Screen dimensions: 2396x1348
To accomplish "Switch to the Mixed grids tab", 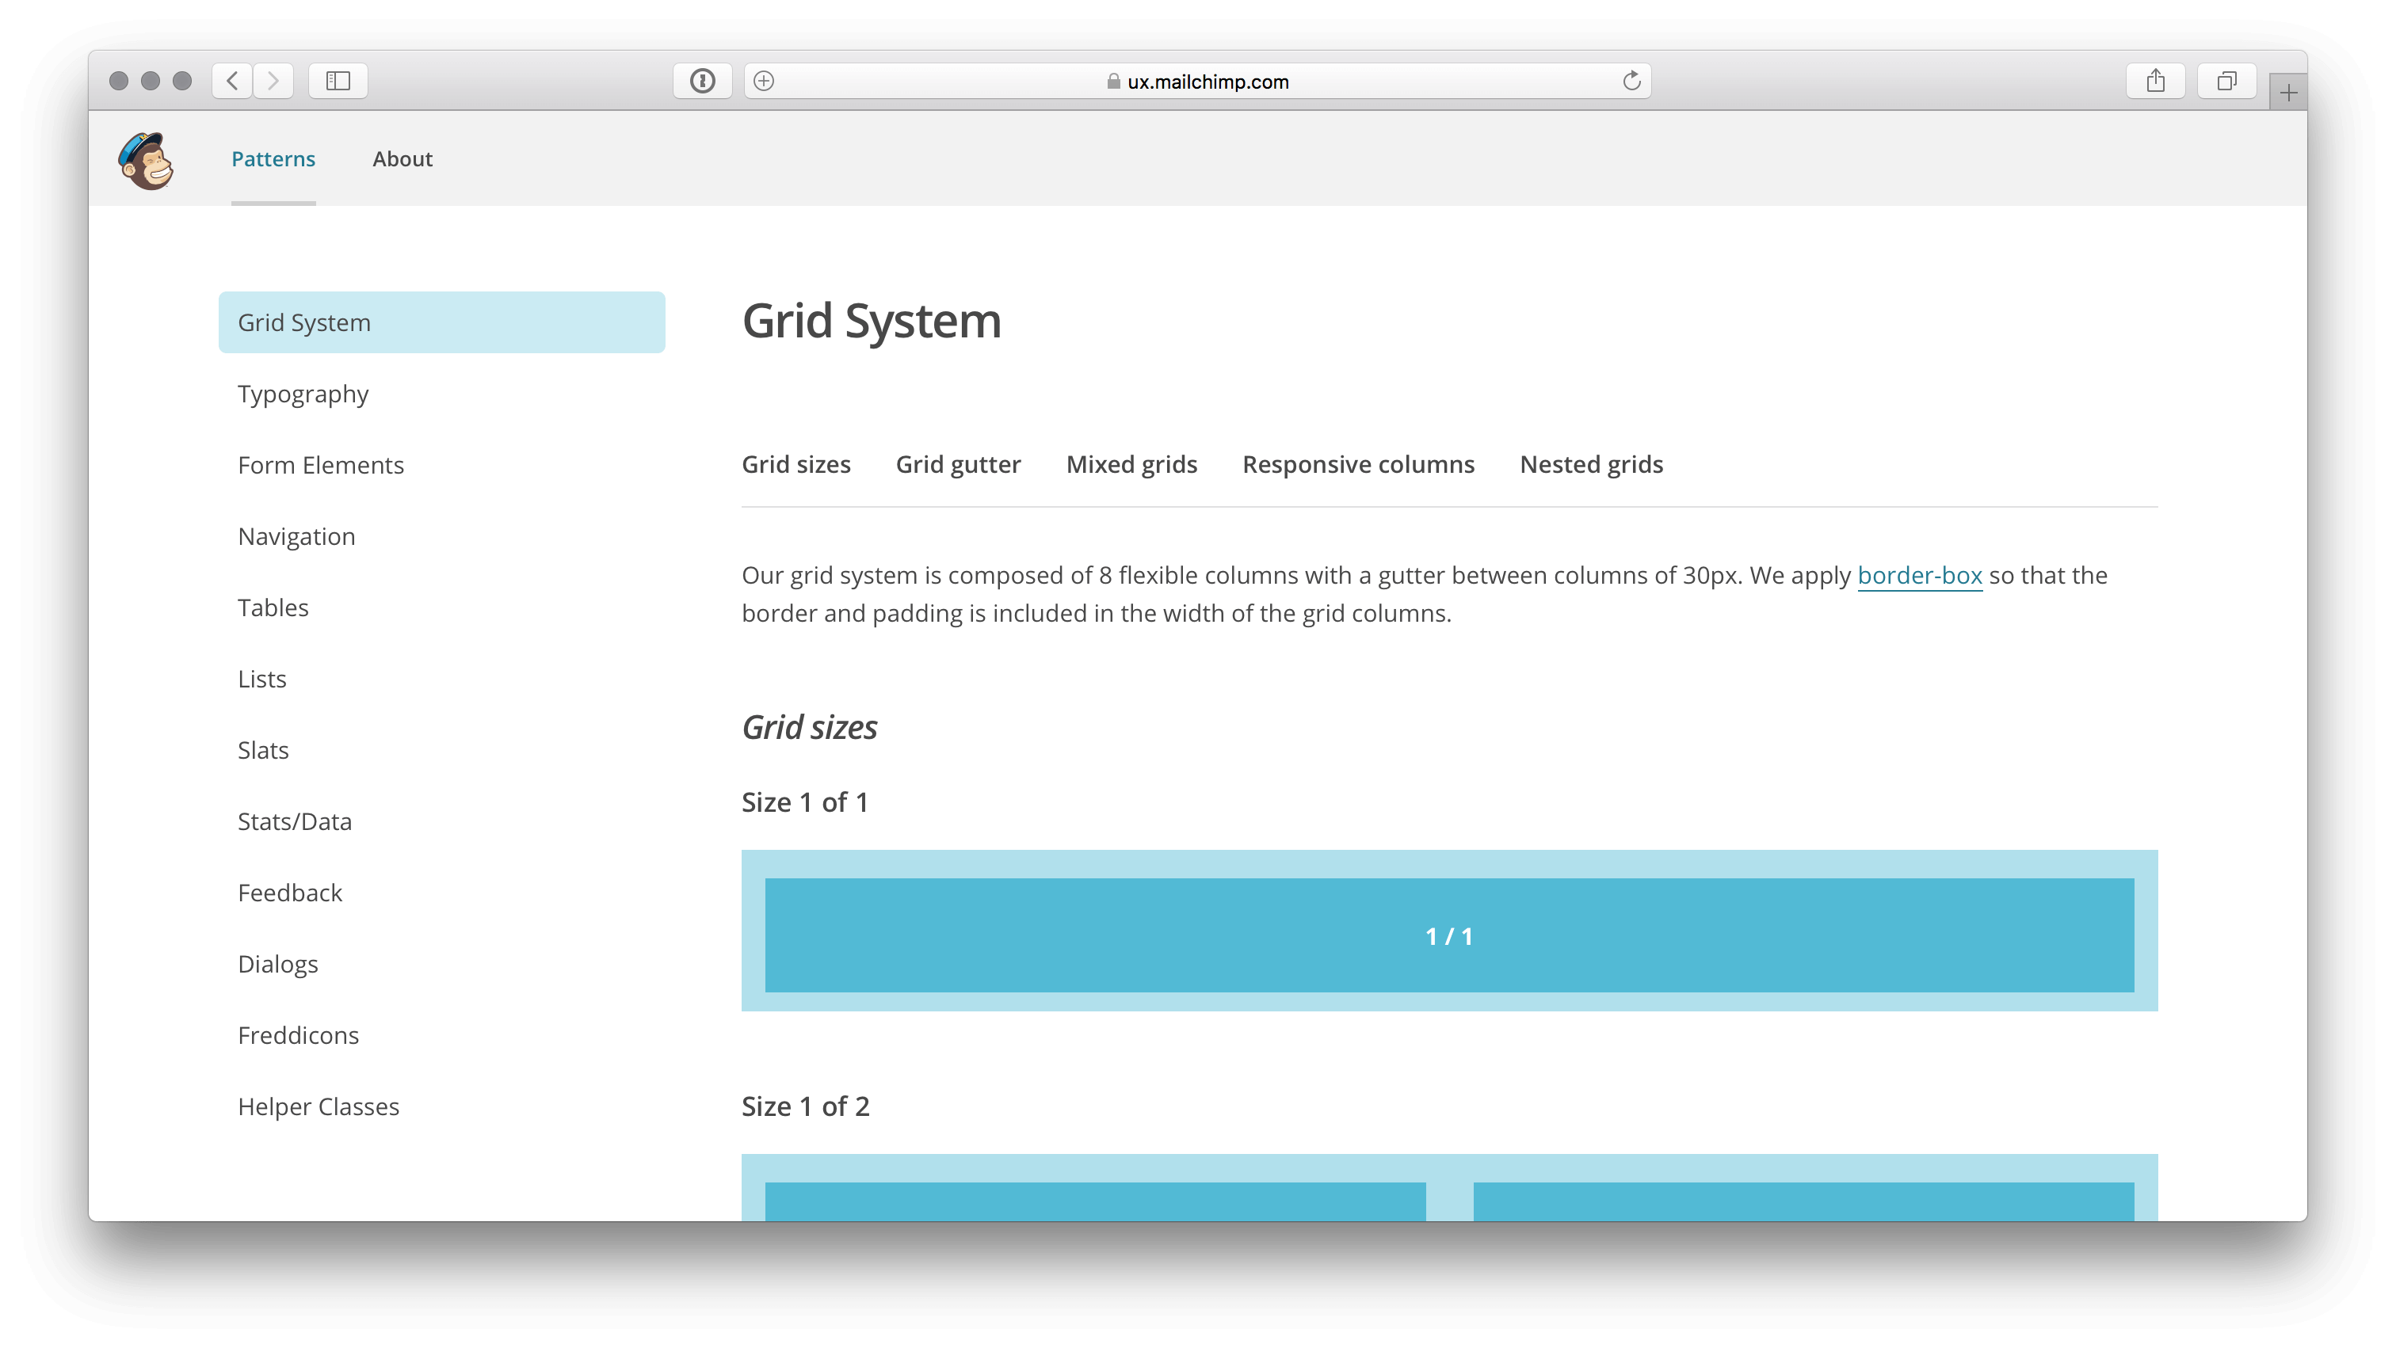I will pyautogui.click(x=1132, y=464).
